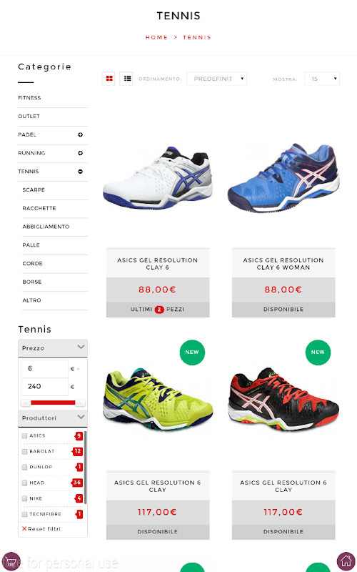The width and height of the screenshot is (357, 572).
Task: Switch to list view layout
Action: click(x=127, y=79)
